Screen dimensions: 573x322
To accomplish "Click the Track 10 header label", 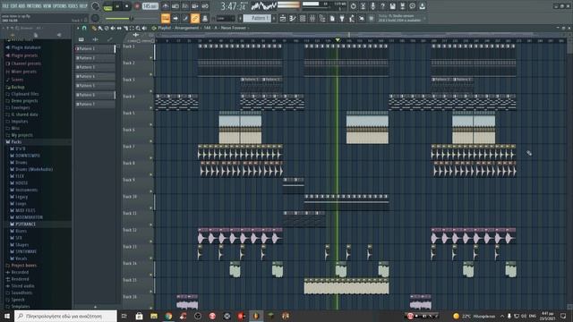I will coord(130,197).
